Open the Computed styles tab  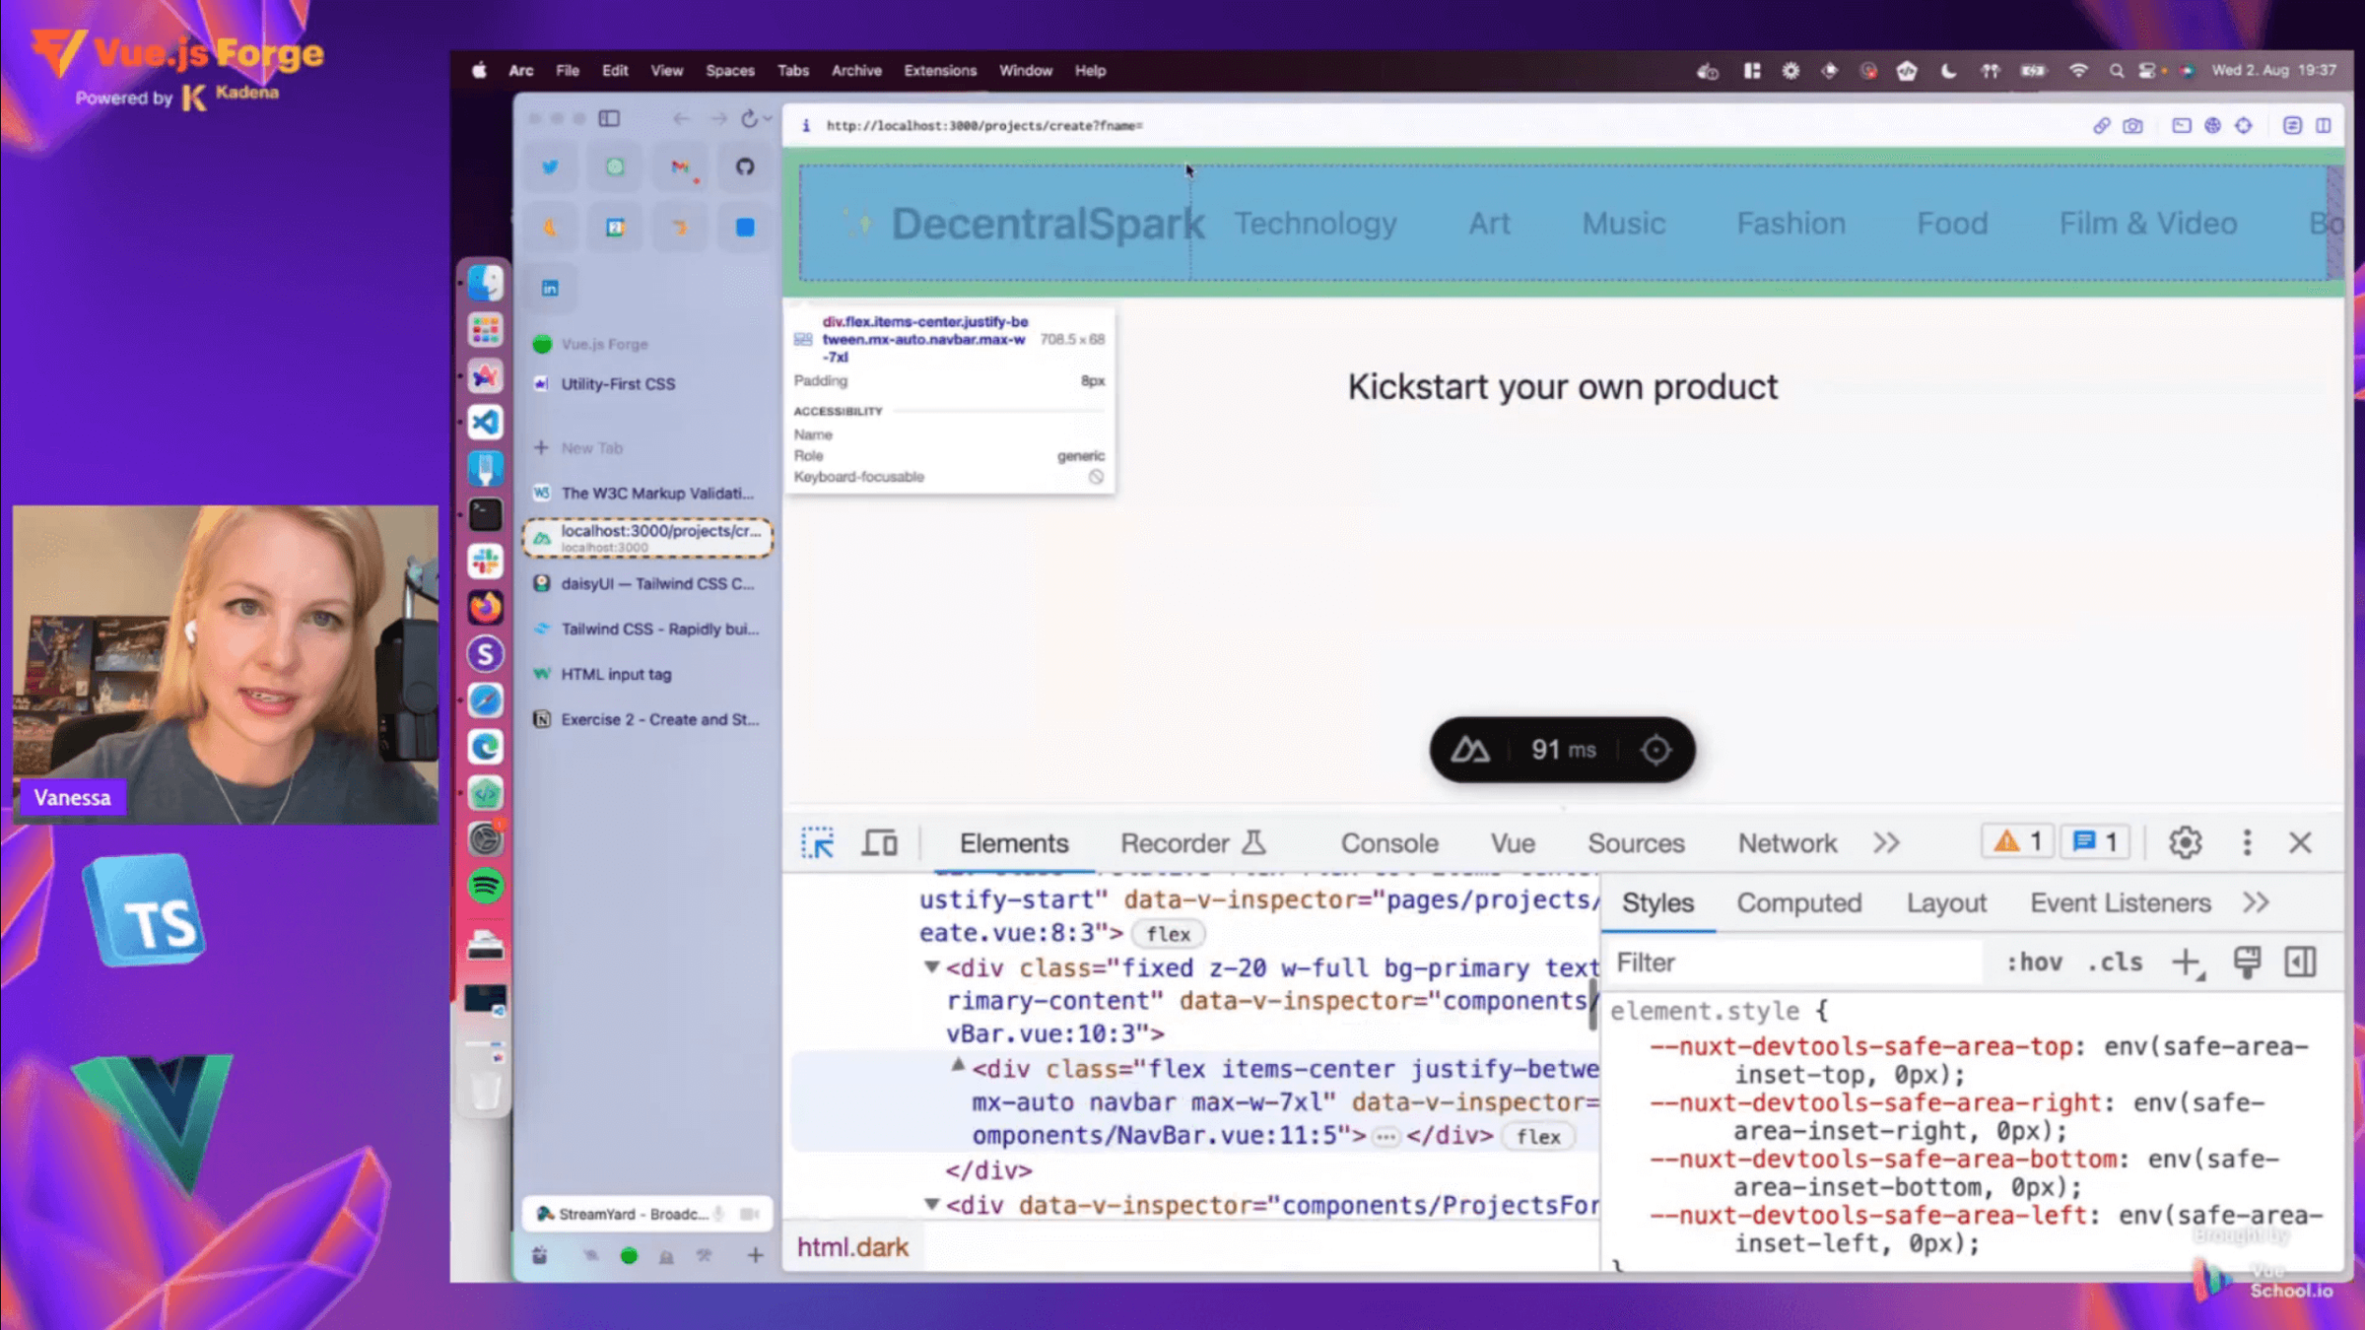[x=1798, y=903]
